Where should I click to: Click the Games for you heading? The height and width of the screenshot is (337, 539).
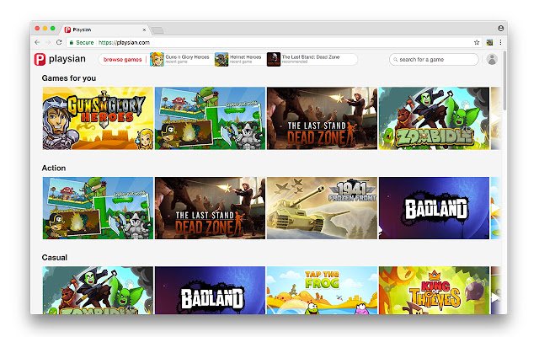pyautogui.click(x=69, y=78)
